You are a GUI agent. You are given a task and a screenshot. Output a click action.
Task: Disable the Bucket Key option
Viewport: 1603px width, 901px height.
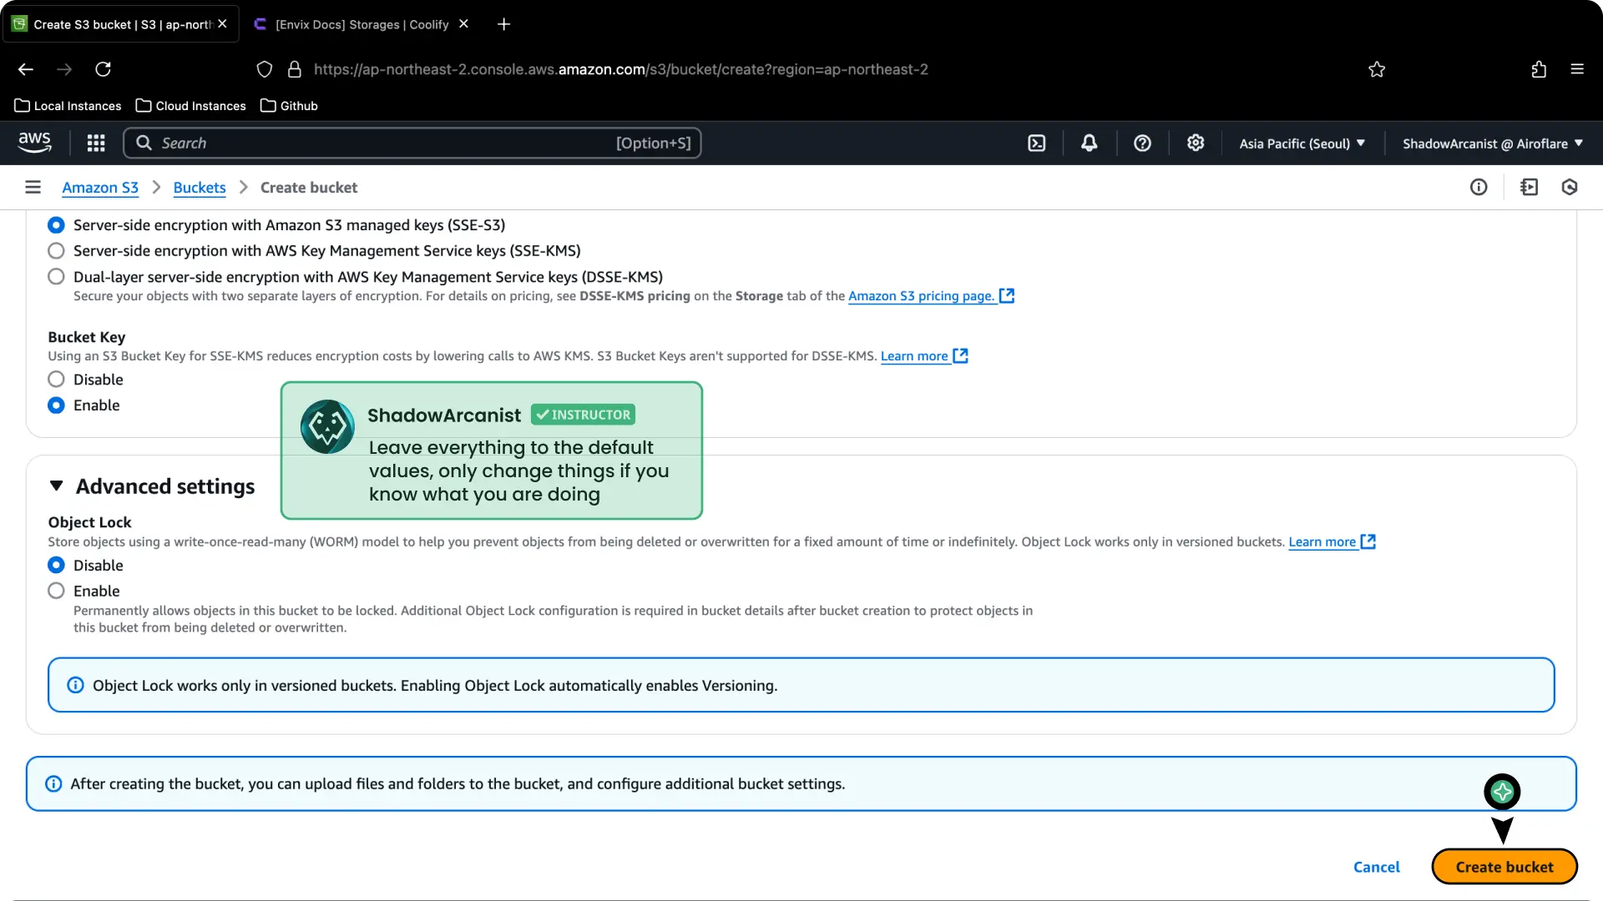[56, 379]
